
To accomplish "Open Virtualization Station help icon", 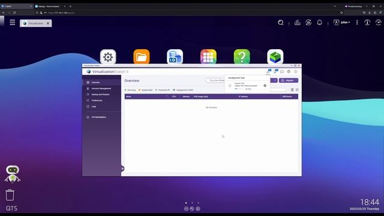I will 289,71.
